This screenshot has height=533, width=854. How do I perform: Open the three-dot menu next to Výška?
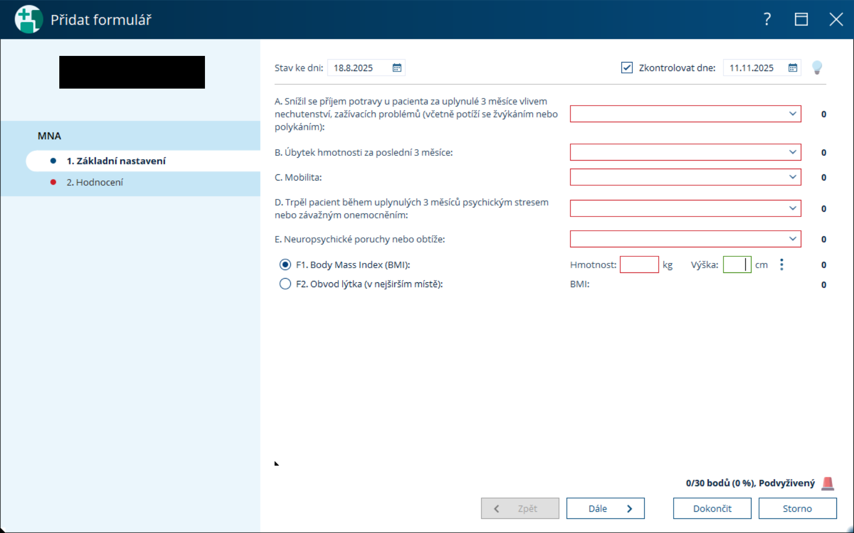(781, 264)
